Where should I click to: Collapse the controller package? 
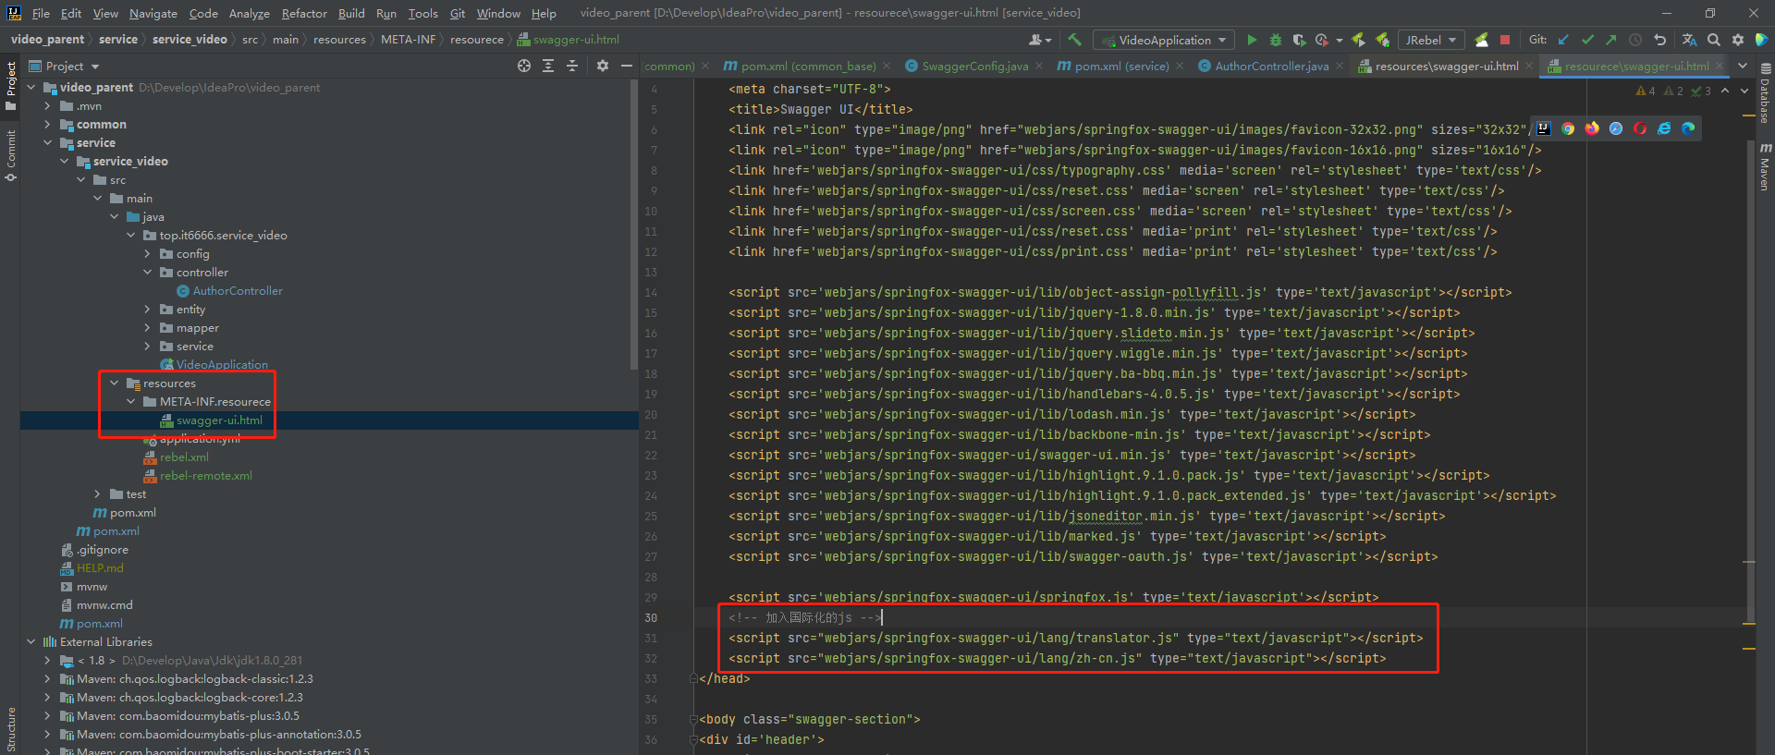148,272
